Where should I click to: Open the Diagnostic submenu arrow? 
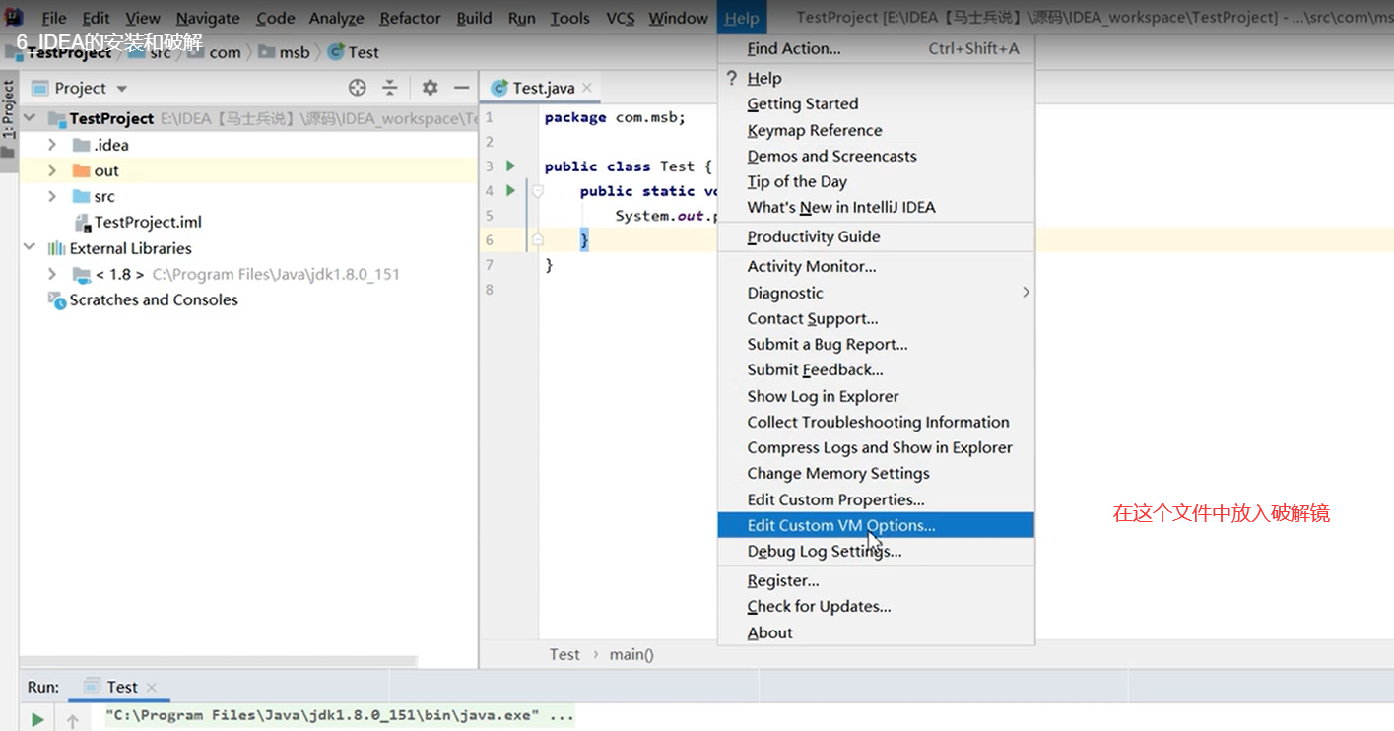pos(1026,293)
